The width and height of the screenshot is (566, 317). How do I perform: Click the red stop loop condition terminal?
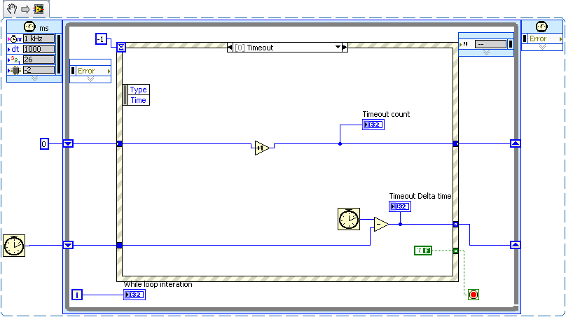coord(474,295)
